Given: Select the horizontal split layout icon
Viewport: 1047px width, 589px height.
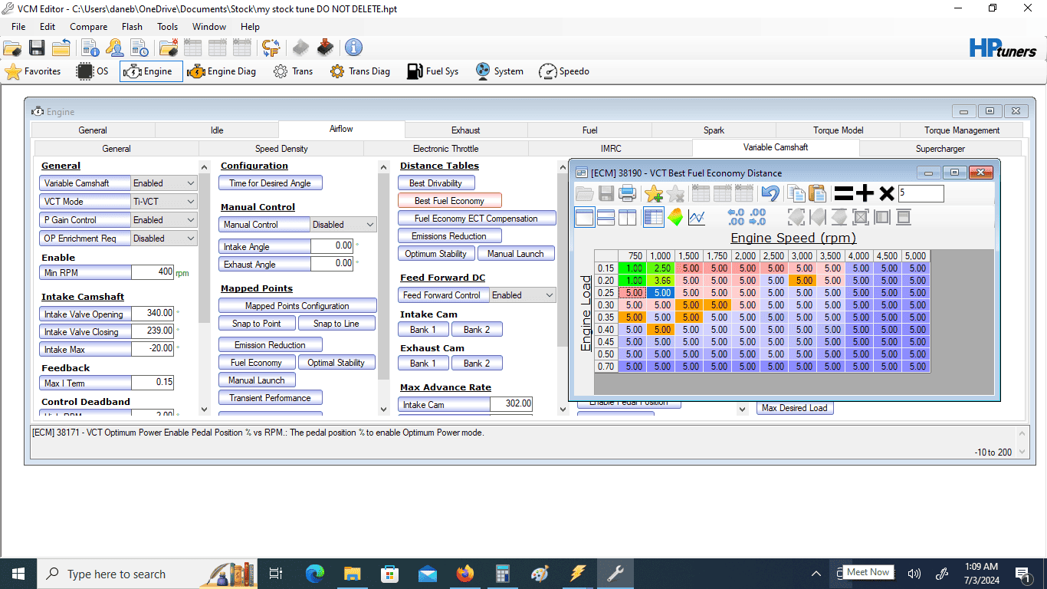Looking at the screenshot, I should [x=606, y=217].
